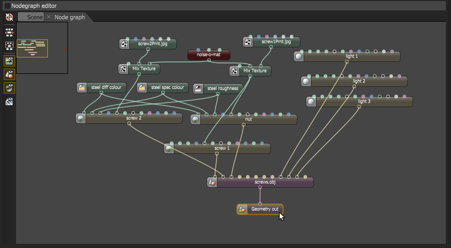The width and height of the screenshot is (451, 248).
Task: Click the steel roughness node icon
Action: [x=198, y=89]
